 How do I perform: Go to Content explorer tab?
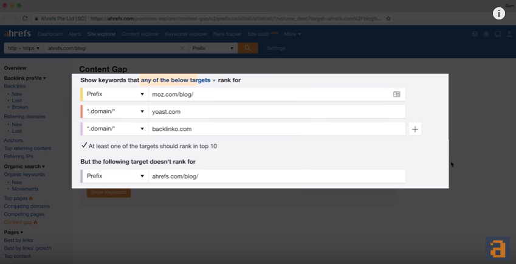pos(140,34)
